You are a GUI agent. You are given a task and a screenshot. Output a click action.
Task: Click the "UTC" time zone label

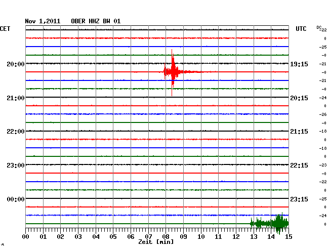pos(301,29)
